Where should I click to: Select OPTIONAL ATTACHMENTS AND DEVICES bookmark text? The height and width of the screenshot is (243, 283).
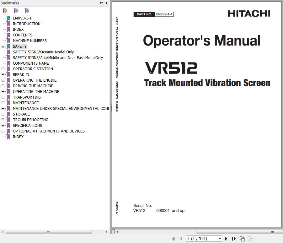[49, 131]
